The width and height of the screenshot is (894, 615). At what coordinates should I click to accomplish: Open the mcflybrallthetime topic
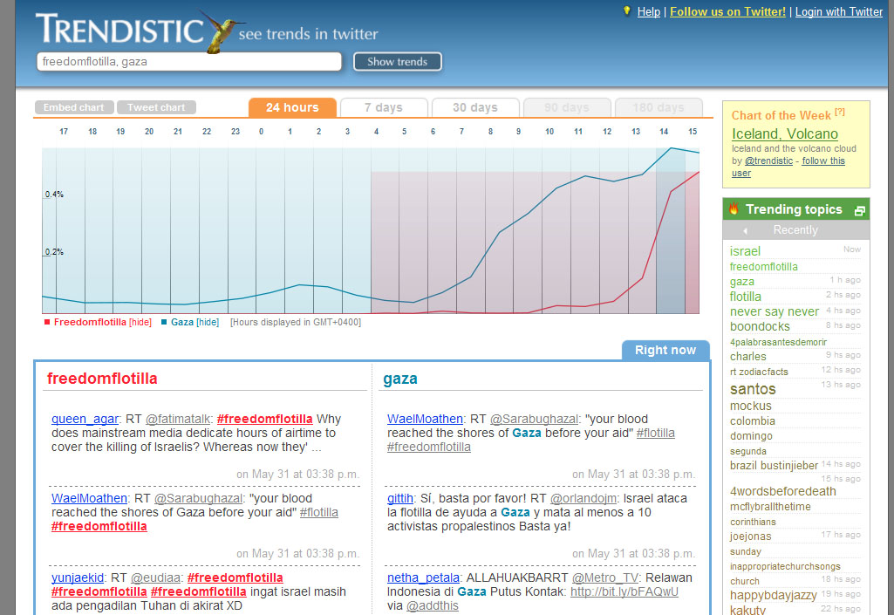pos(770,507)
